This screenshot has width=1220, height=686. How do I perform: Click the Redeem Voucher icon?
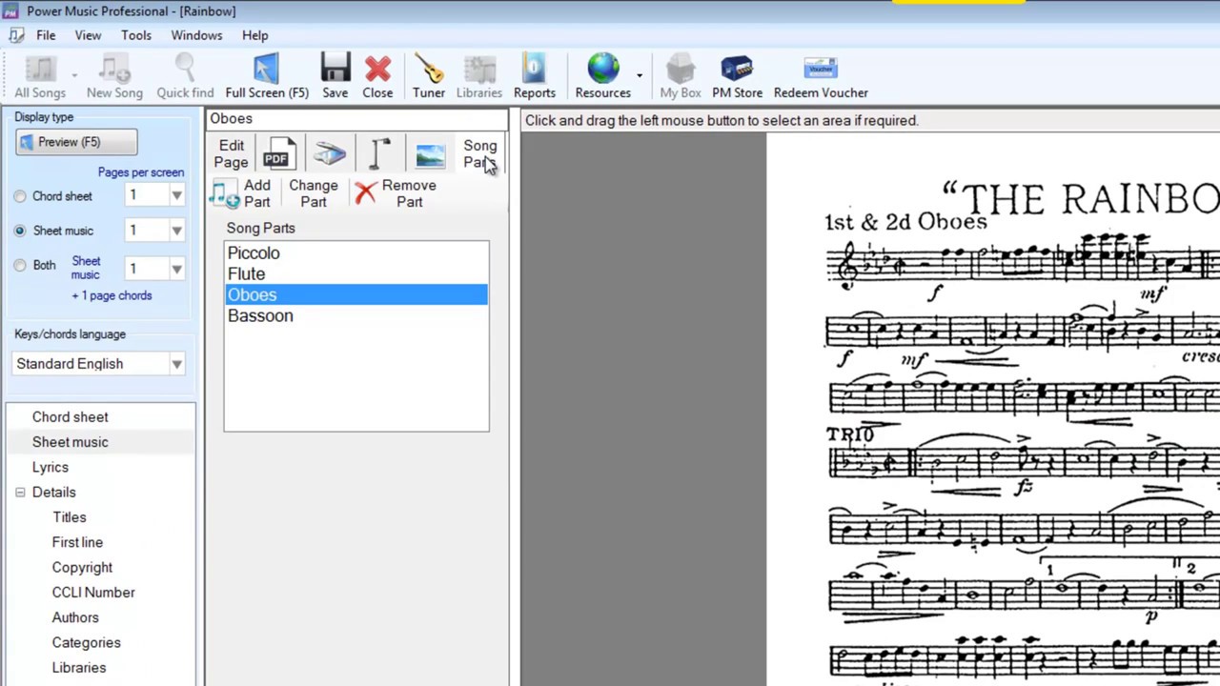coord(821,76)
